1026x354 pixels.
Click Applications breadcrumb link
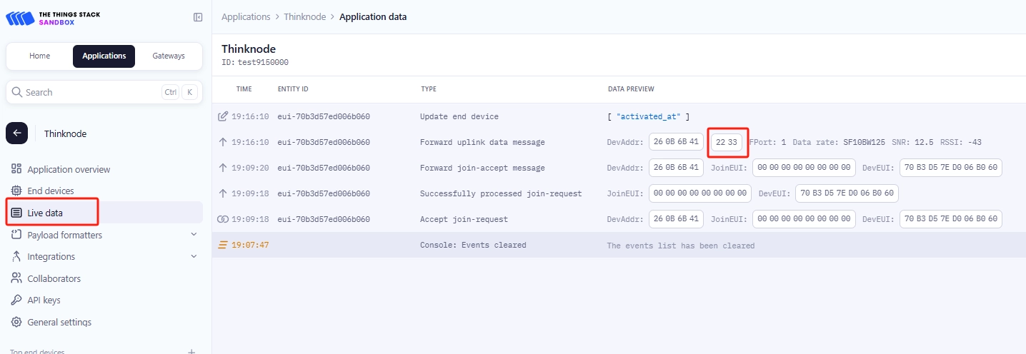(246, 16)
